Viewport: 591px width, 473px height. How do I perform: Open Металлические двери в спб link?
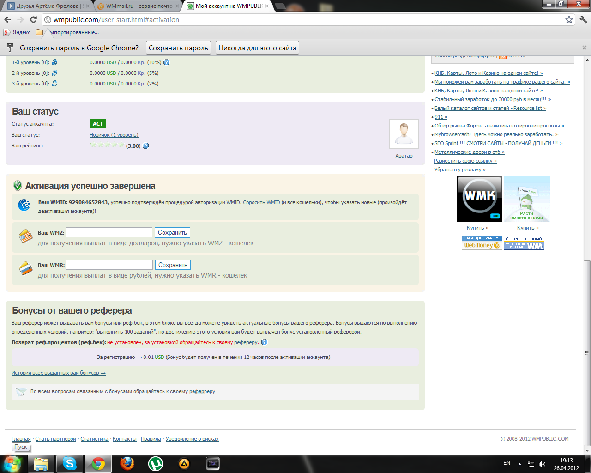tap(470, 152)
